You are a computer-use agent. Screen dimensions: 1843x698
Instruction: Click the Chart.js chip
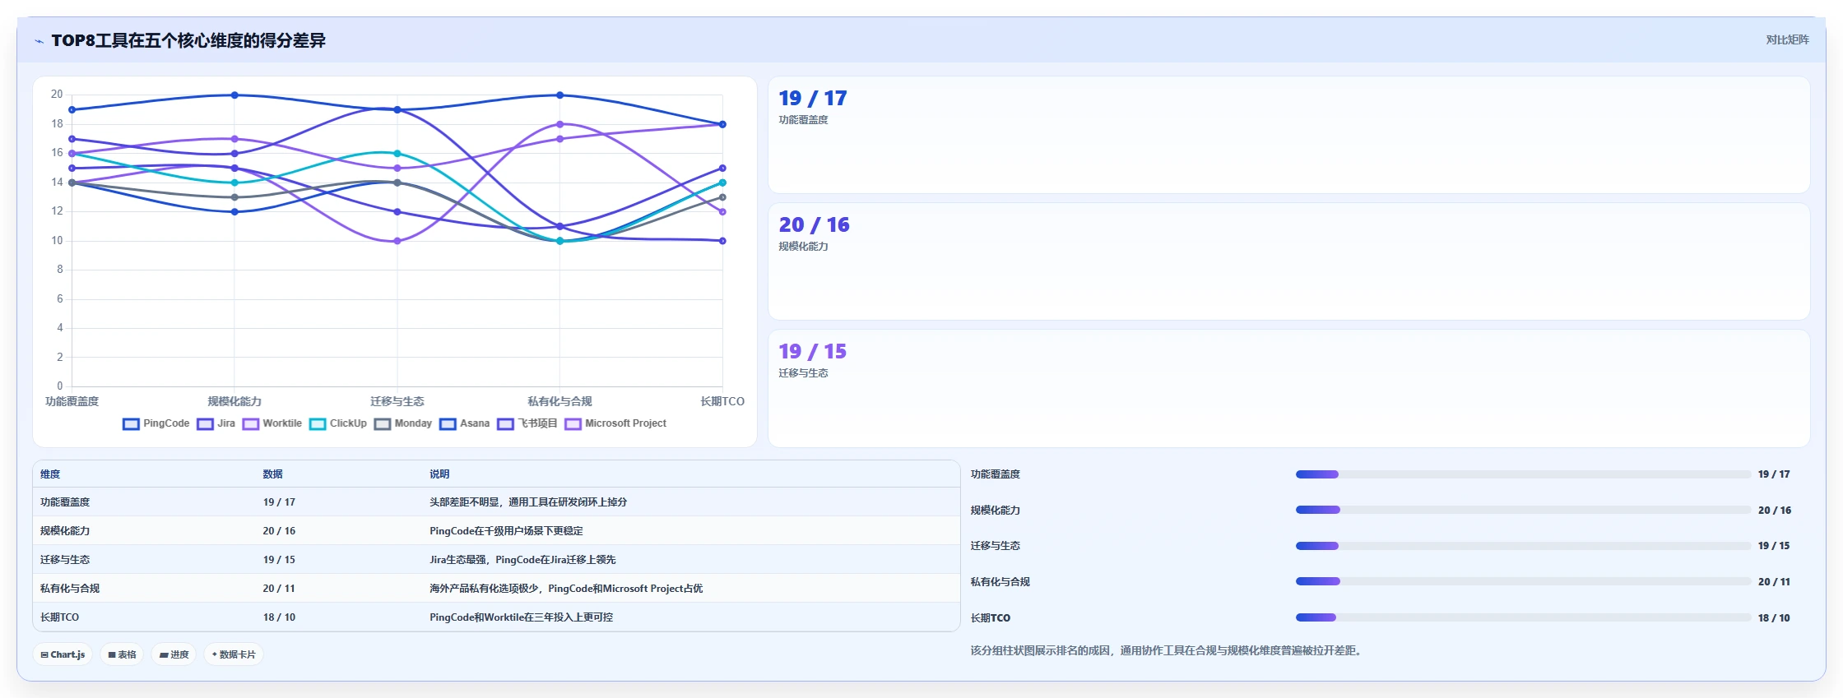63,654
